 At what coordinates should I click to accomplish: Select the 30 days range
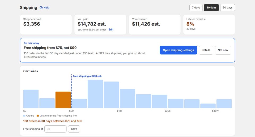tap(211, 7)
